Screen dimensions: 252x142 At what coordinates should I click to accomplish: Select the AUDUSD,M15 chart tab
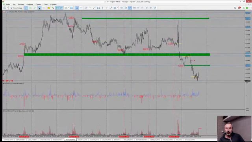pos(70,140)
